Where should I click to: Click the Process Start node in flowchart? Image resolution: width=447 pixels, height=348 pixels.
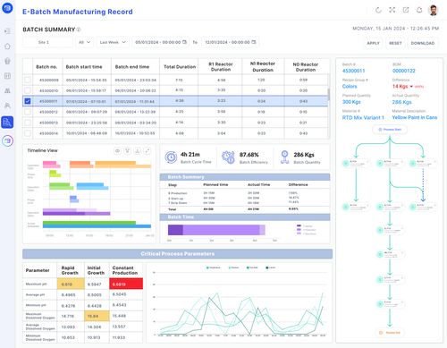click(x=390, y=130)
